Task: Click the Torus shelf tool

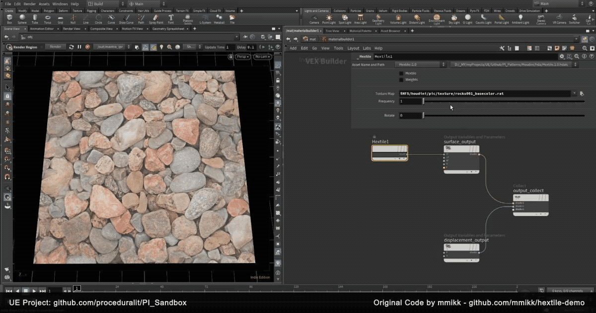Action: pyautogui.click(x=47, y=19)
